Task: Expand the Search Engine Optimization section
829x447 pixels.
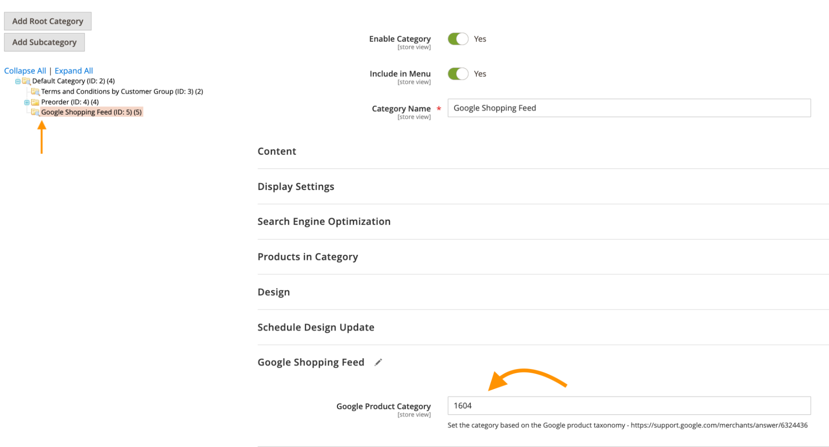Action: 324,222
